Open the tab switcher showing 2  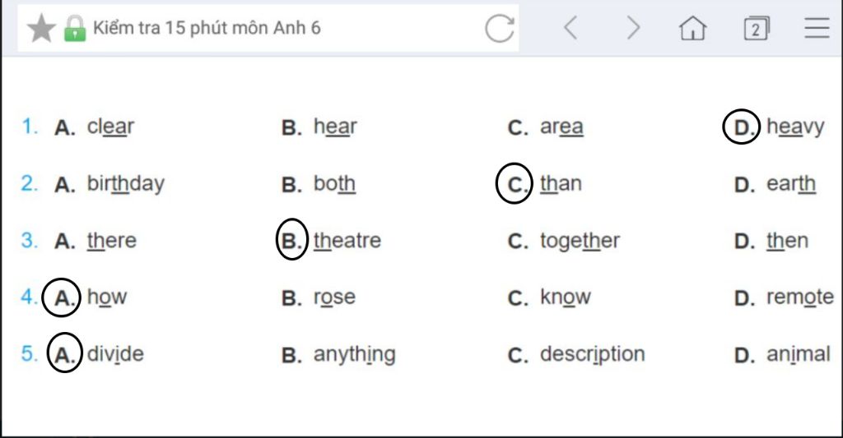[x=756, y=29]
